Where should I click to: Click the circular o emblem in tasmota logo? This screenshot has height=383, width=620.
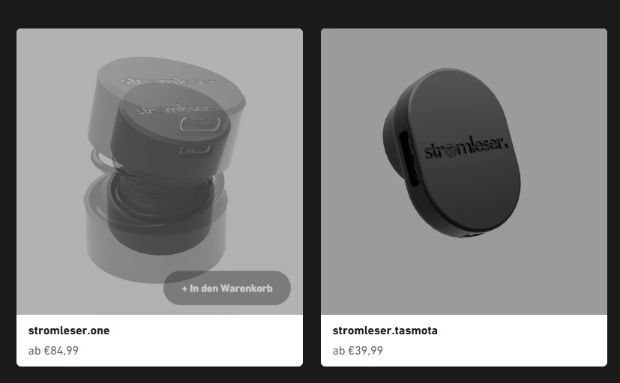[x=451, y=151]
